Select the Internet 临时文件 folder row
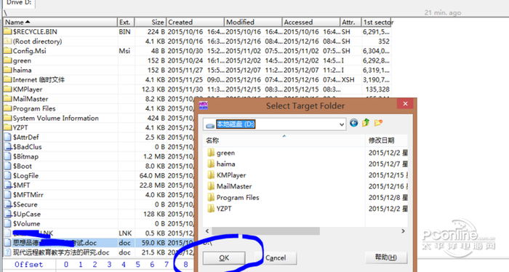 coord(197,79)
